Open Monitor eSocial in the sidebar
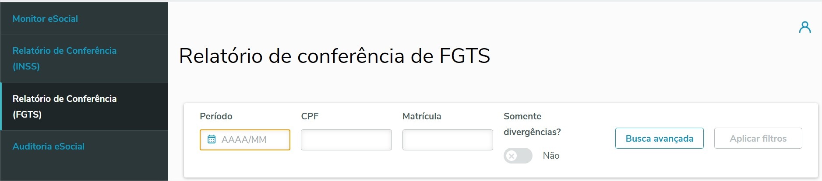Viewport: 822px width, 181px height. [45, 19]
